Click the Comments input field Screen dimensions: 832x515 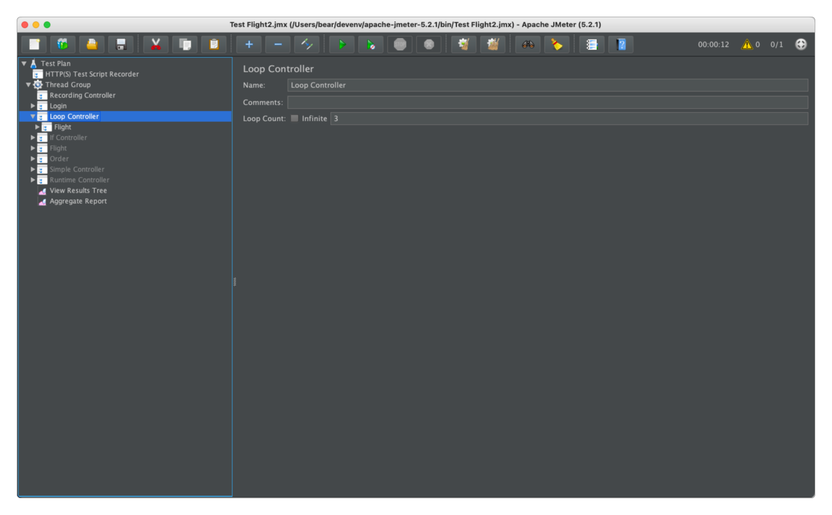547,102
